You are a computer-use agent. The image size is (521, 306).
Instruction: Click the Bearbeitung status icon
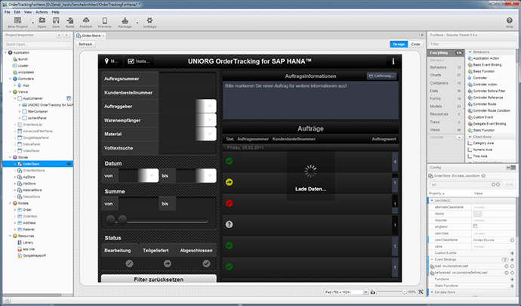click(x=129, y=264)
